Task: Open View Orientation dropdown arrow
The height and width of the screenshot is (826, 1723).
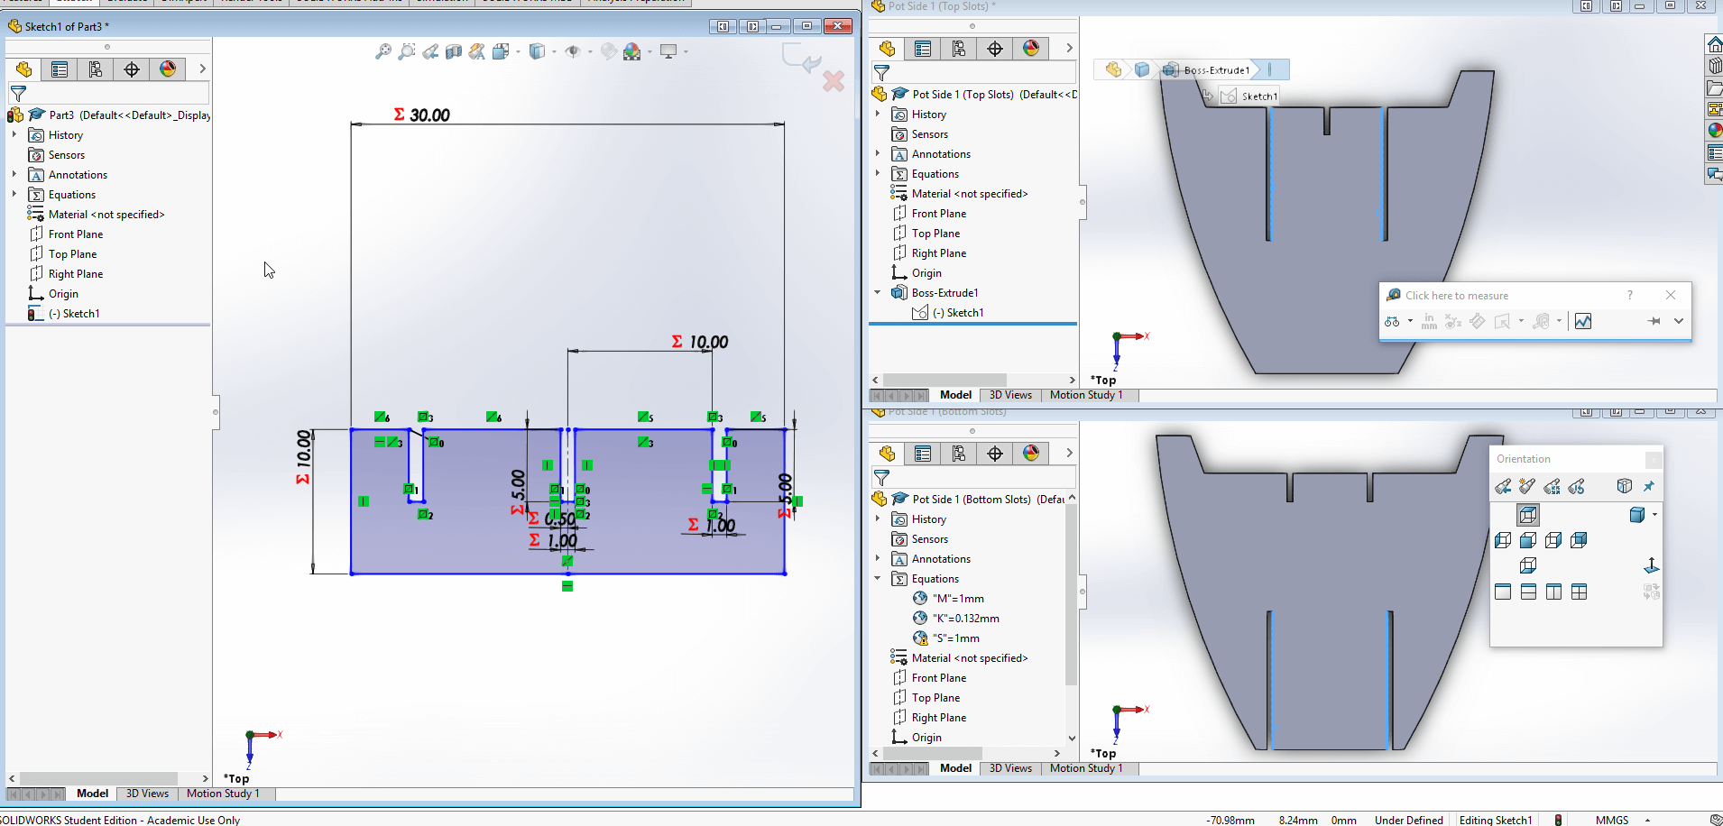Action: (x=518, y=52)
